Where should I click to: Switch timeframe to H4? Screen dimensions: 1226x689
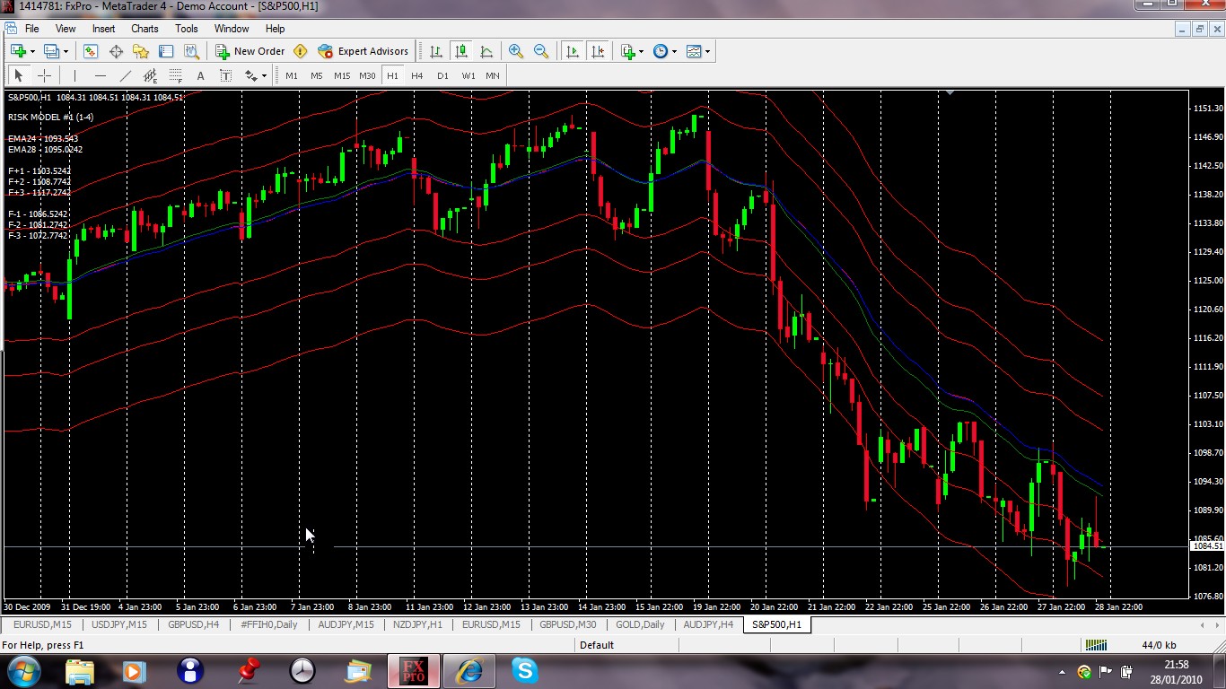pos(417,75)
